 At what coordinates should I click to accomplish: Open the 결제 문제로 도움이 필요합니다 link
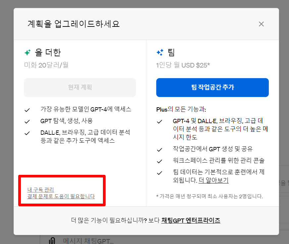click(x=61, y=196)
